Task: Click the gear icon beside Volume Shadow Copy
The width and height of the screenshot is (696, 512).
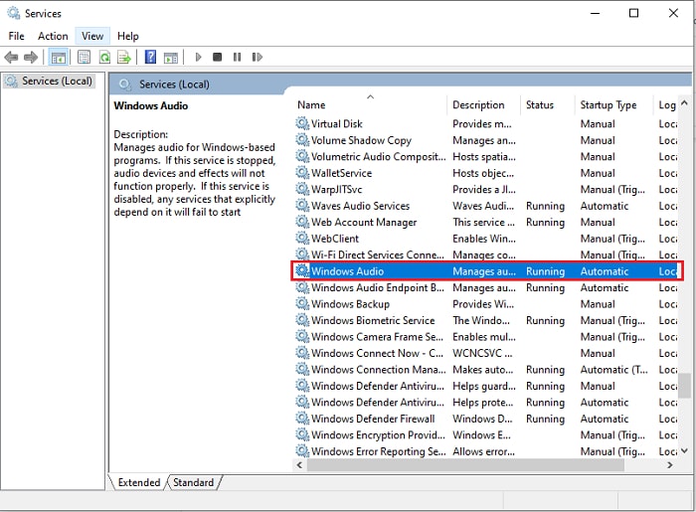Action: click(302, 140)
